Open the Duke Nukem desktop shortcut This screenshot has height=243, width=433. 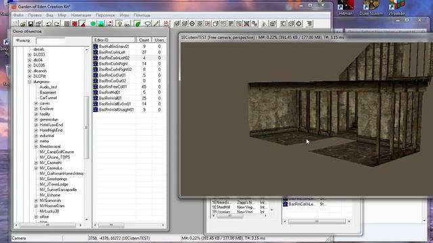[x=371, y=7]
